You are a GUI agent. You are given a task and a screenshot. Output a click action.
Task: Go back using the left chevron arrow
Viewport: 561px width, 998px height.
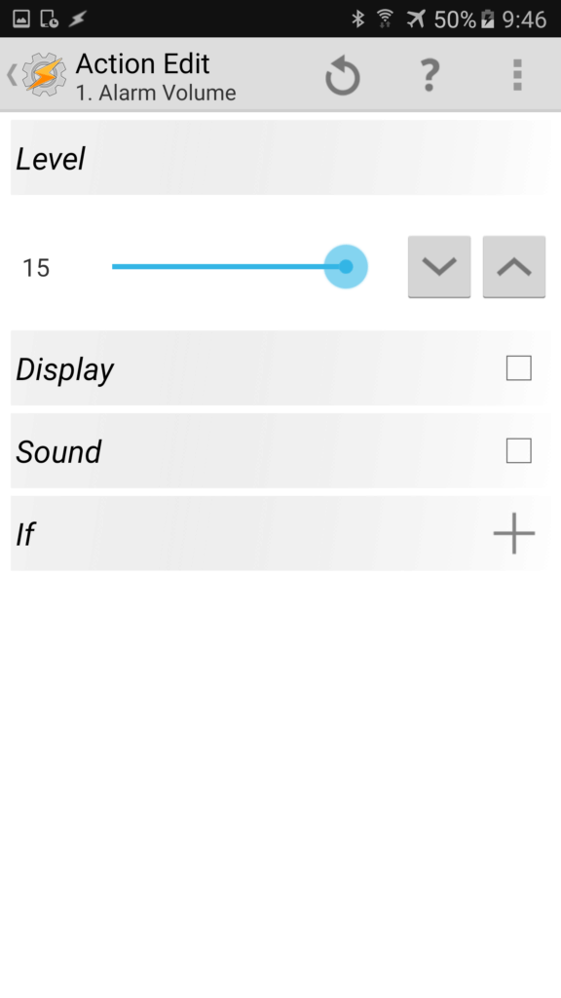(x=12, y=74)
